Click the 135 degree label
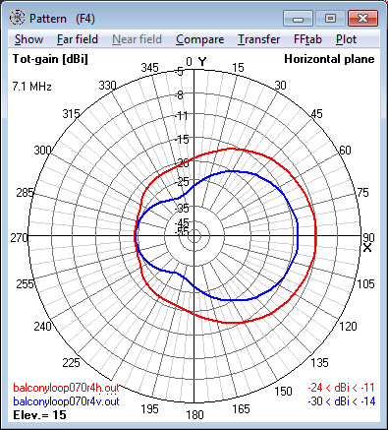Image resolution: width=388 pixels, height=430 pixels. coord(319,362)
